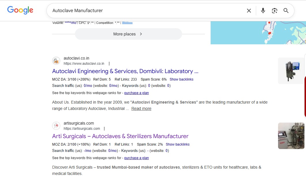Screen dimensions: 306x183
Task: Click the MOZ DA: 2/100 (+100%) text
Action: tap(71, 144)
